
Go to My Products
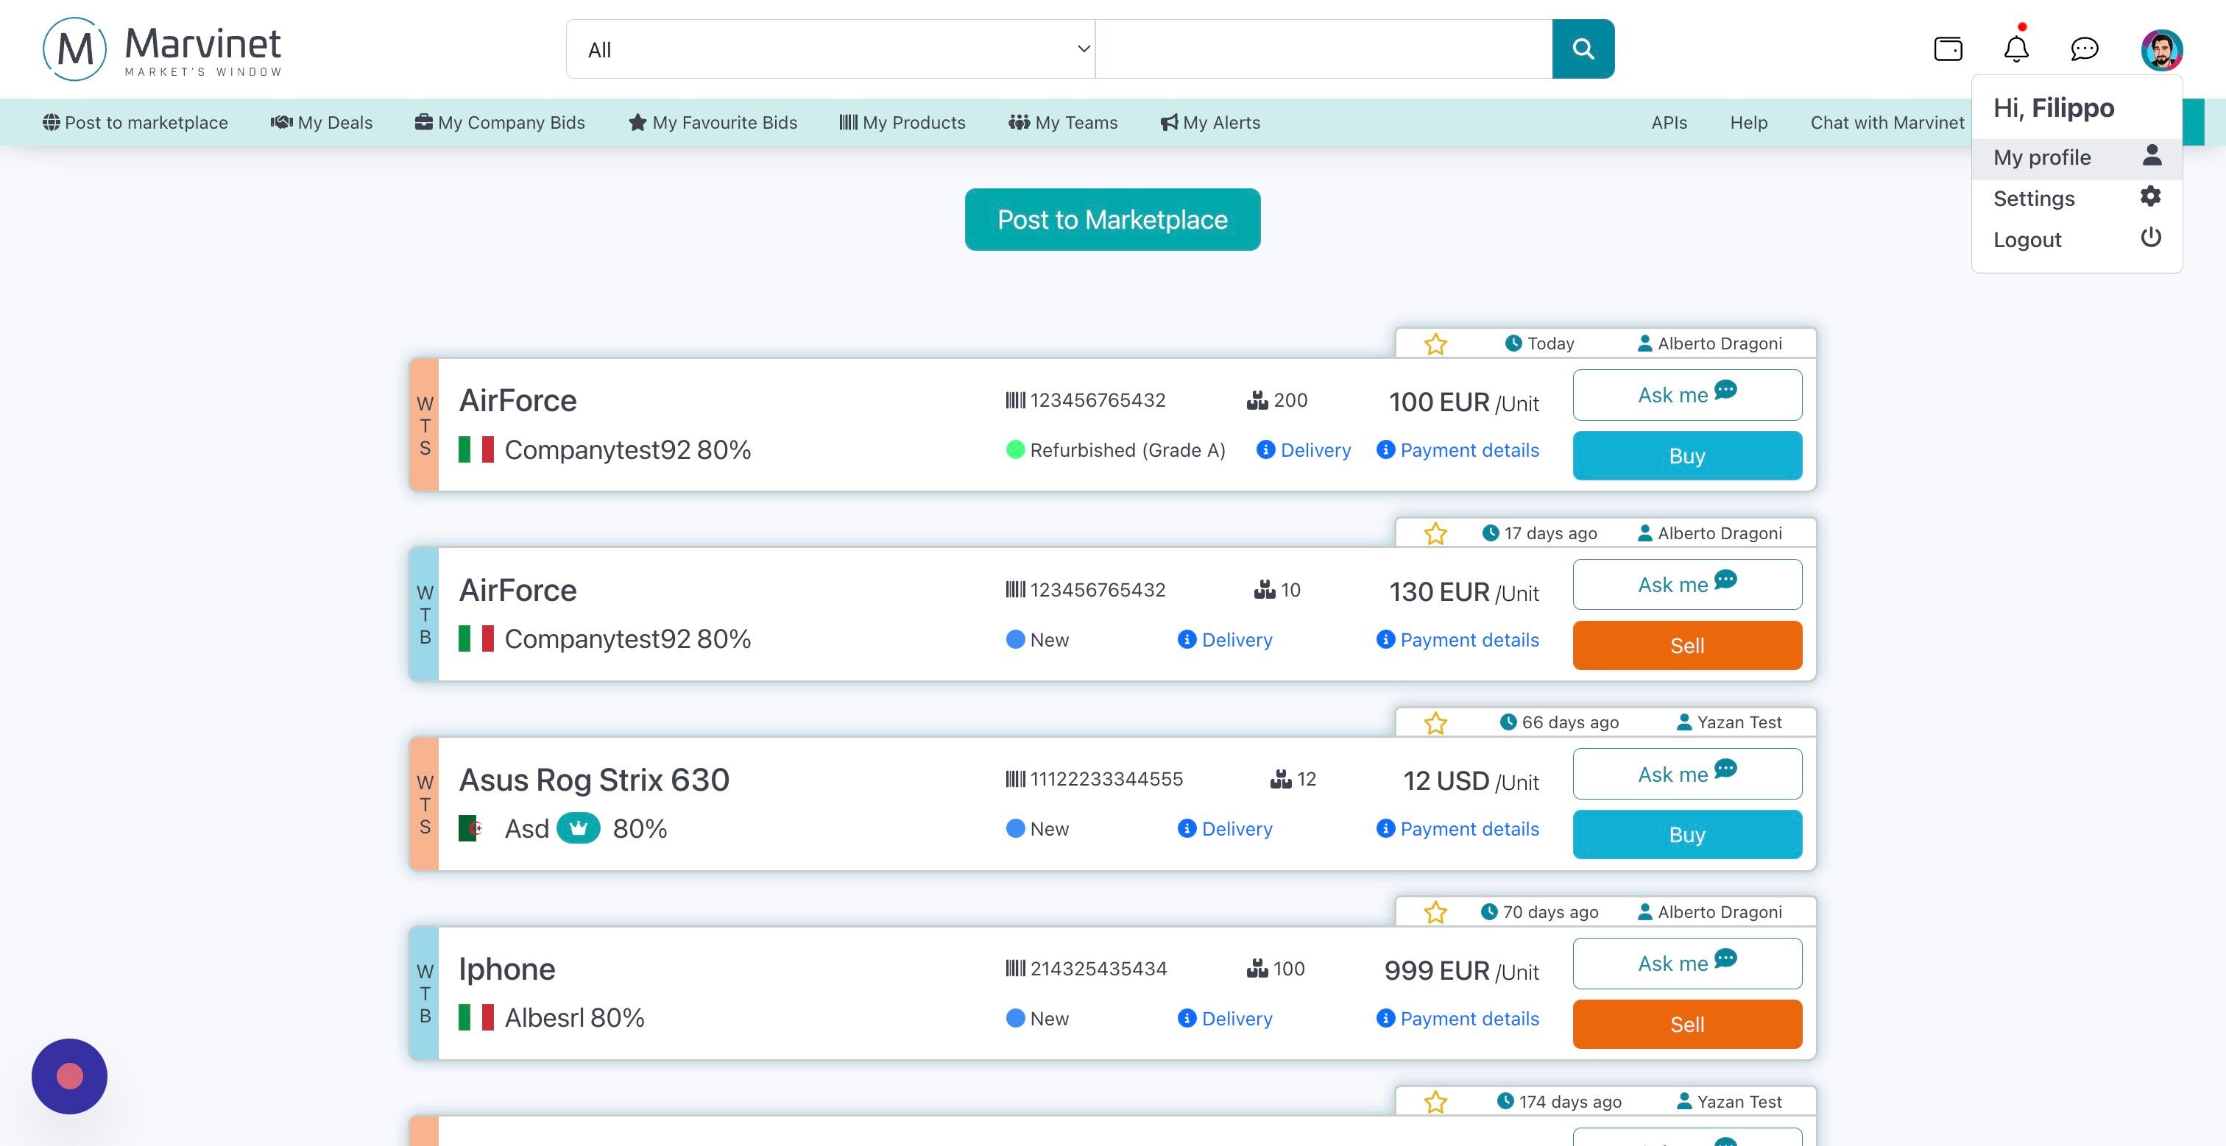tap(903, 123)
